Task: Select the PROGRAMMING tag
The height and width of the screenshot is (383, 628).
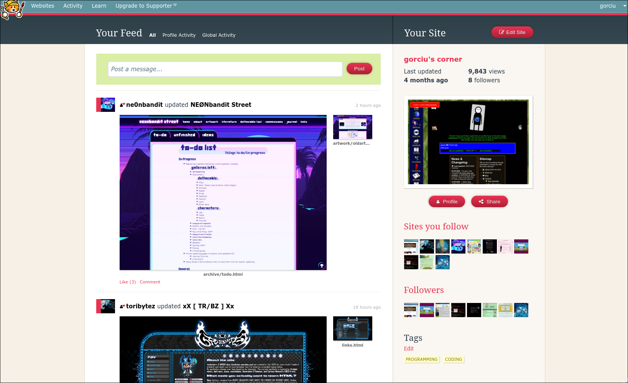Action: pyautogui.click(x=422, y=359)
